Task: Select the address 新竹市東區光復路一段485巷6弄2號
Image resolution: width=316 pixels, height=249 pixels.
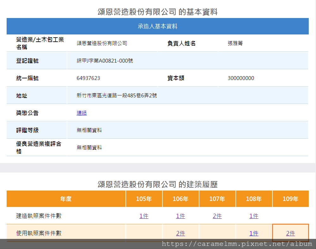Action: [x=117, y=95]
